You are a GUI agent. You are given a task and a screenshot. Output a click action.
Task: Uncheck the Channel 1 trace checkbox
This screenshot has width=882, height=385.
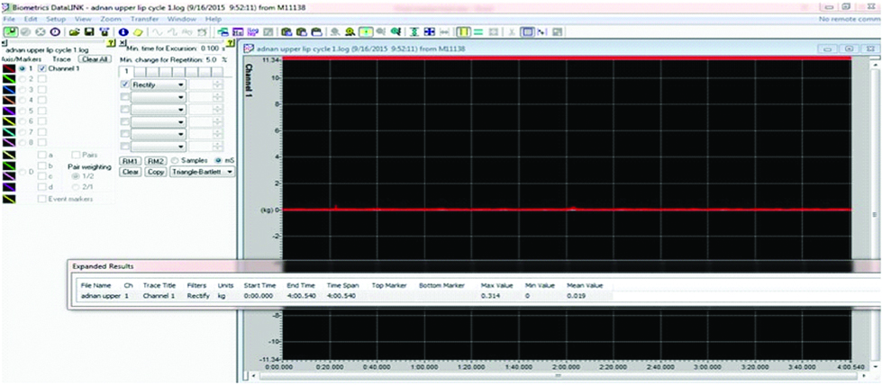coord(41,68)
